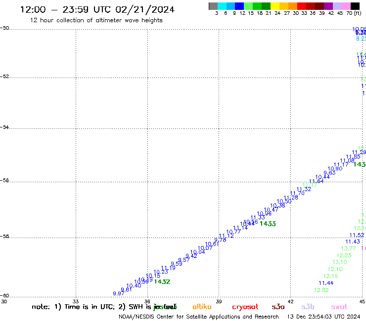The height and width of the screenshot is (321, 366).
Task: Click the light green value "12.23"
Action: point(344,255)
